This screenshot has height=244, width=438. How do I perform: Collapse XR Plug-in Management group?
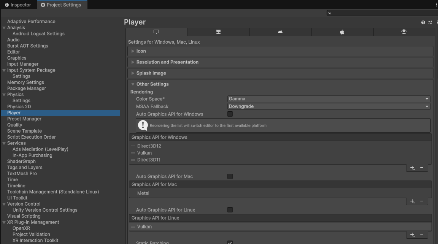(4, 222)
